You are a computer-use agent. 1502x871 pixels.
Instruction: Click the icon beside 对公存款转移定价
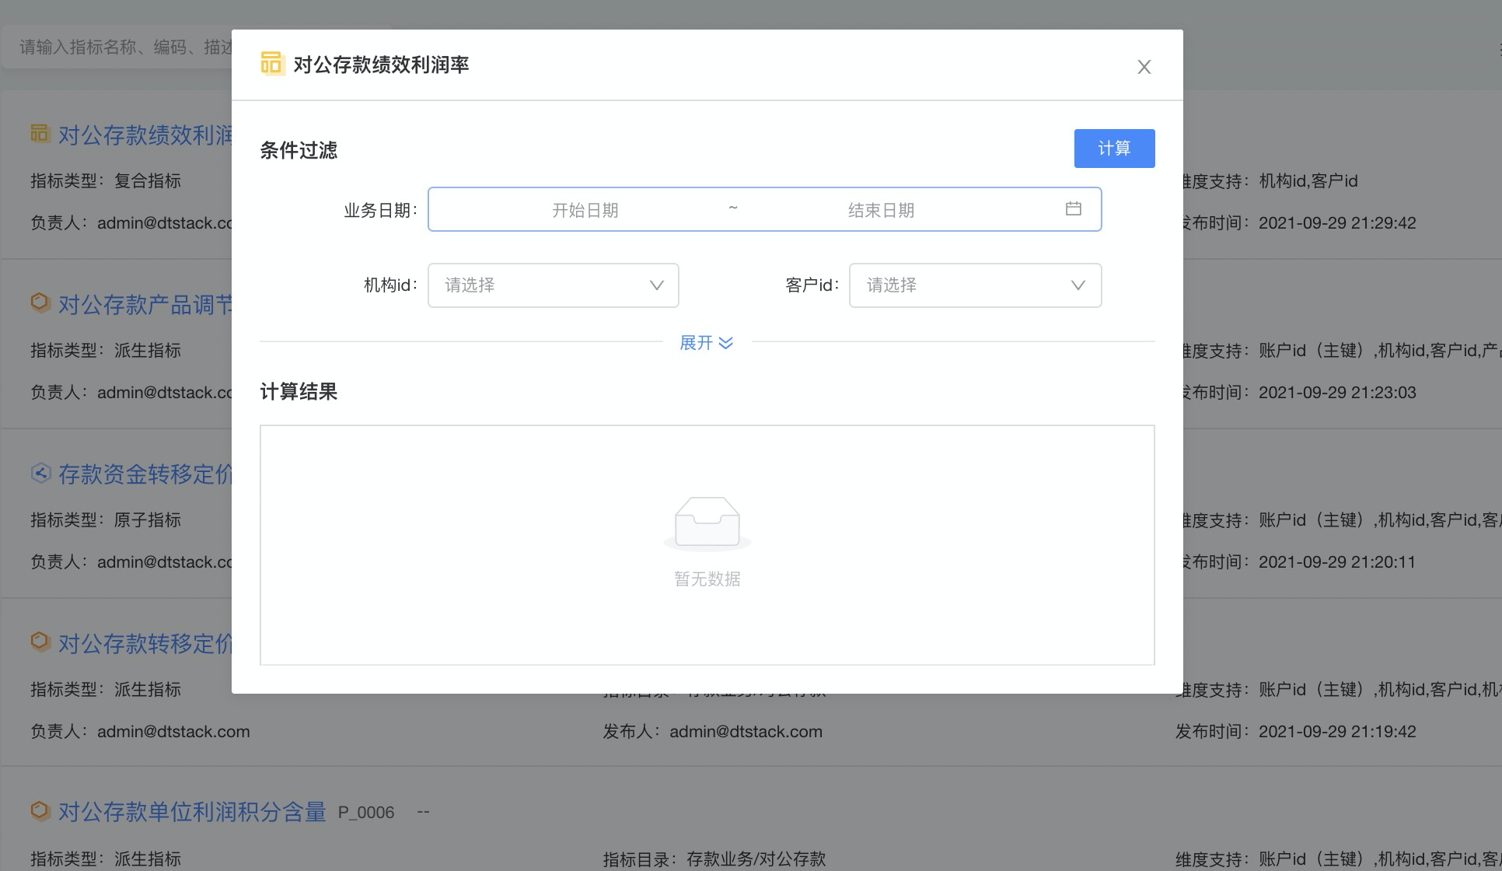point(40,642)
